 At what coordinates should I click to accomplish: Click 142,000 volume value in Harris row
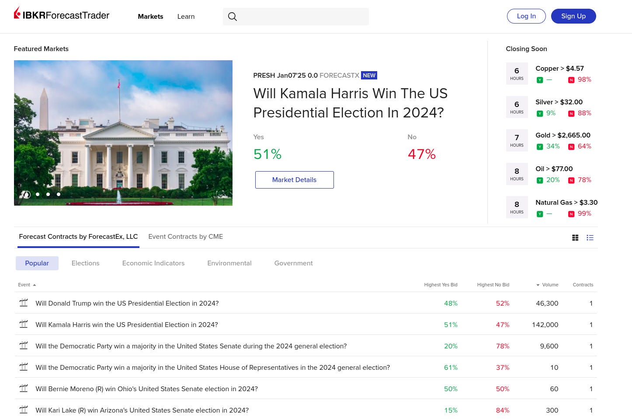[545, 325]
